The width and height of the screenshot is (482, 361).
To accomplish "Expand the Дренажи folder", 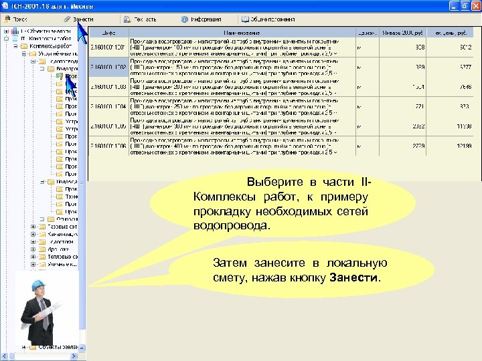I will pyautogui.click(x=33, y=249).
